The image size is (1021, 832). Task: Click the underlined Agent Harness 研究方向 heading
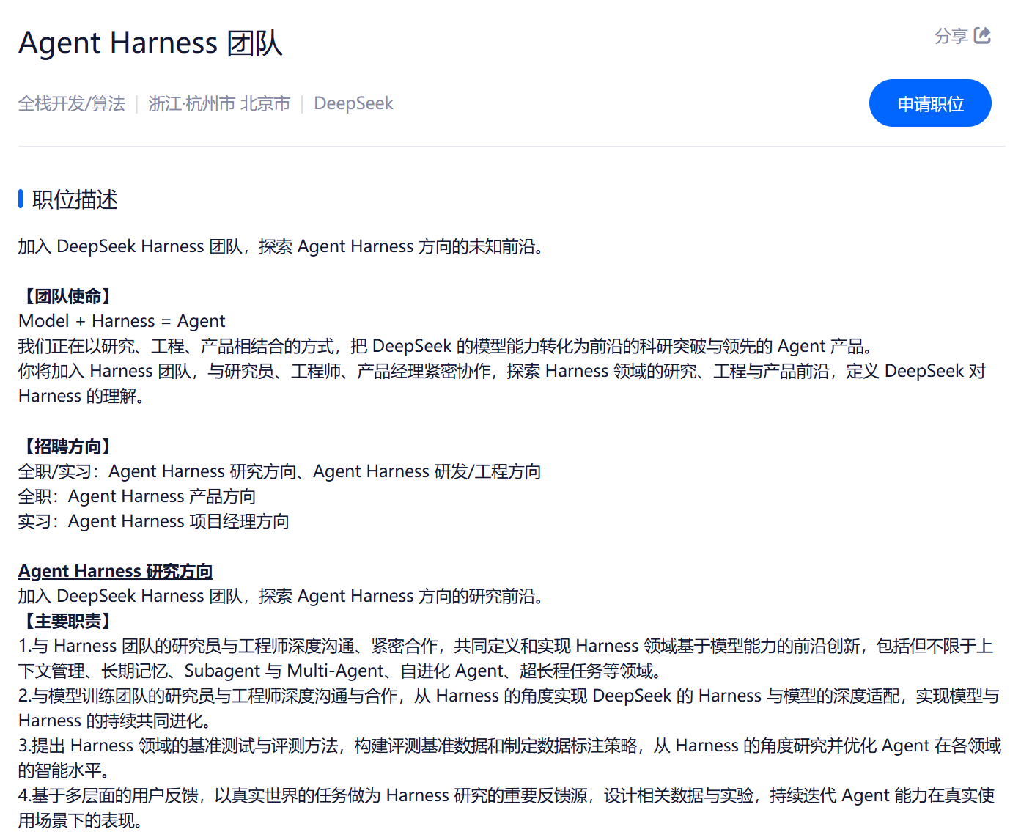pos(116,571)
